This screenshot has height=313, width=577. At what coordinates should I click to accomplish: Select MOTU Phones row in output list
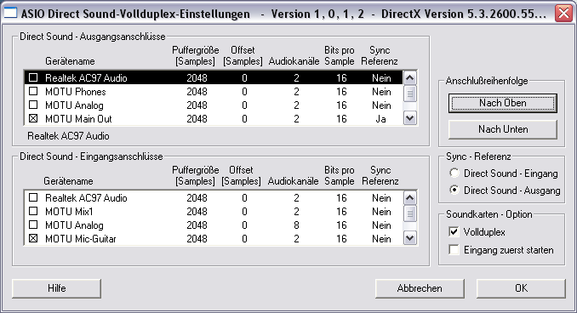pyautogui.click(x=214, y=91)
